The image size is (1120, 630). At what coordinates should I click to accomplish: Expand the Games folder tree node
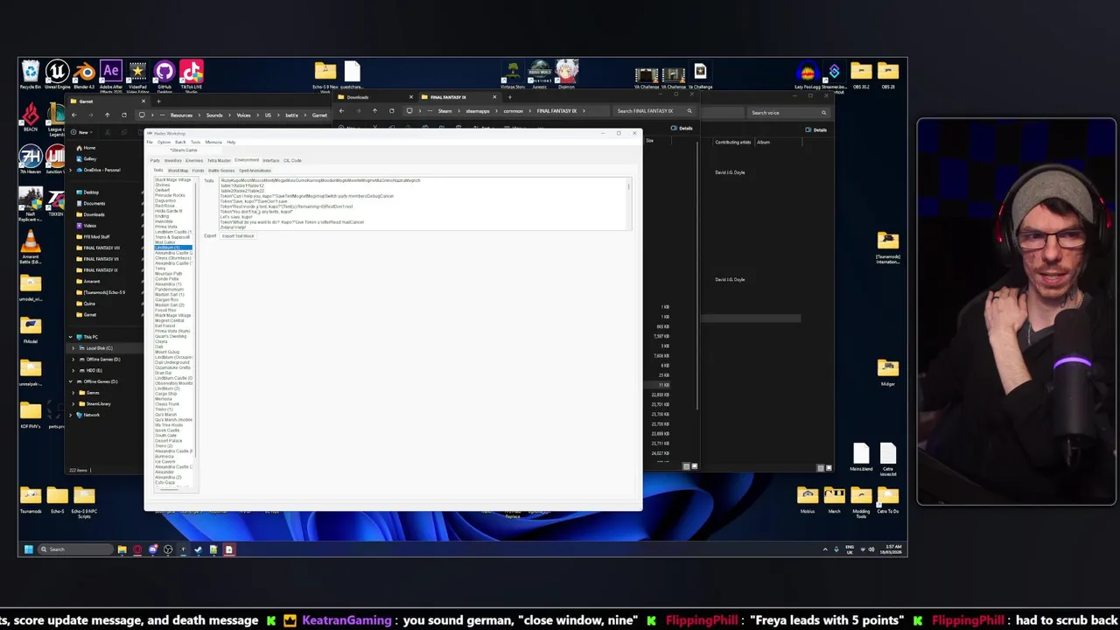73,393
